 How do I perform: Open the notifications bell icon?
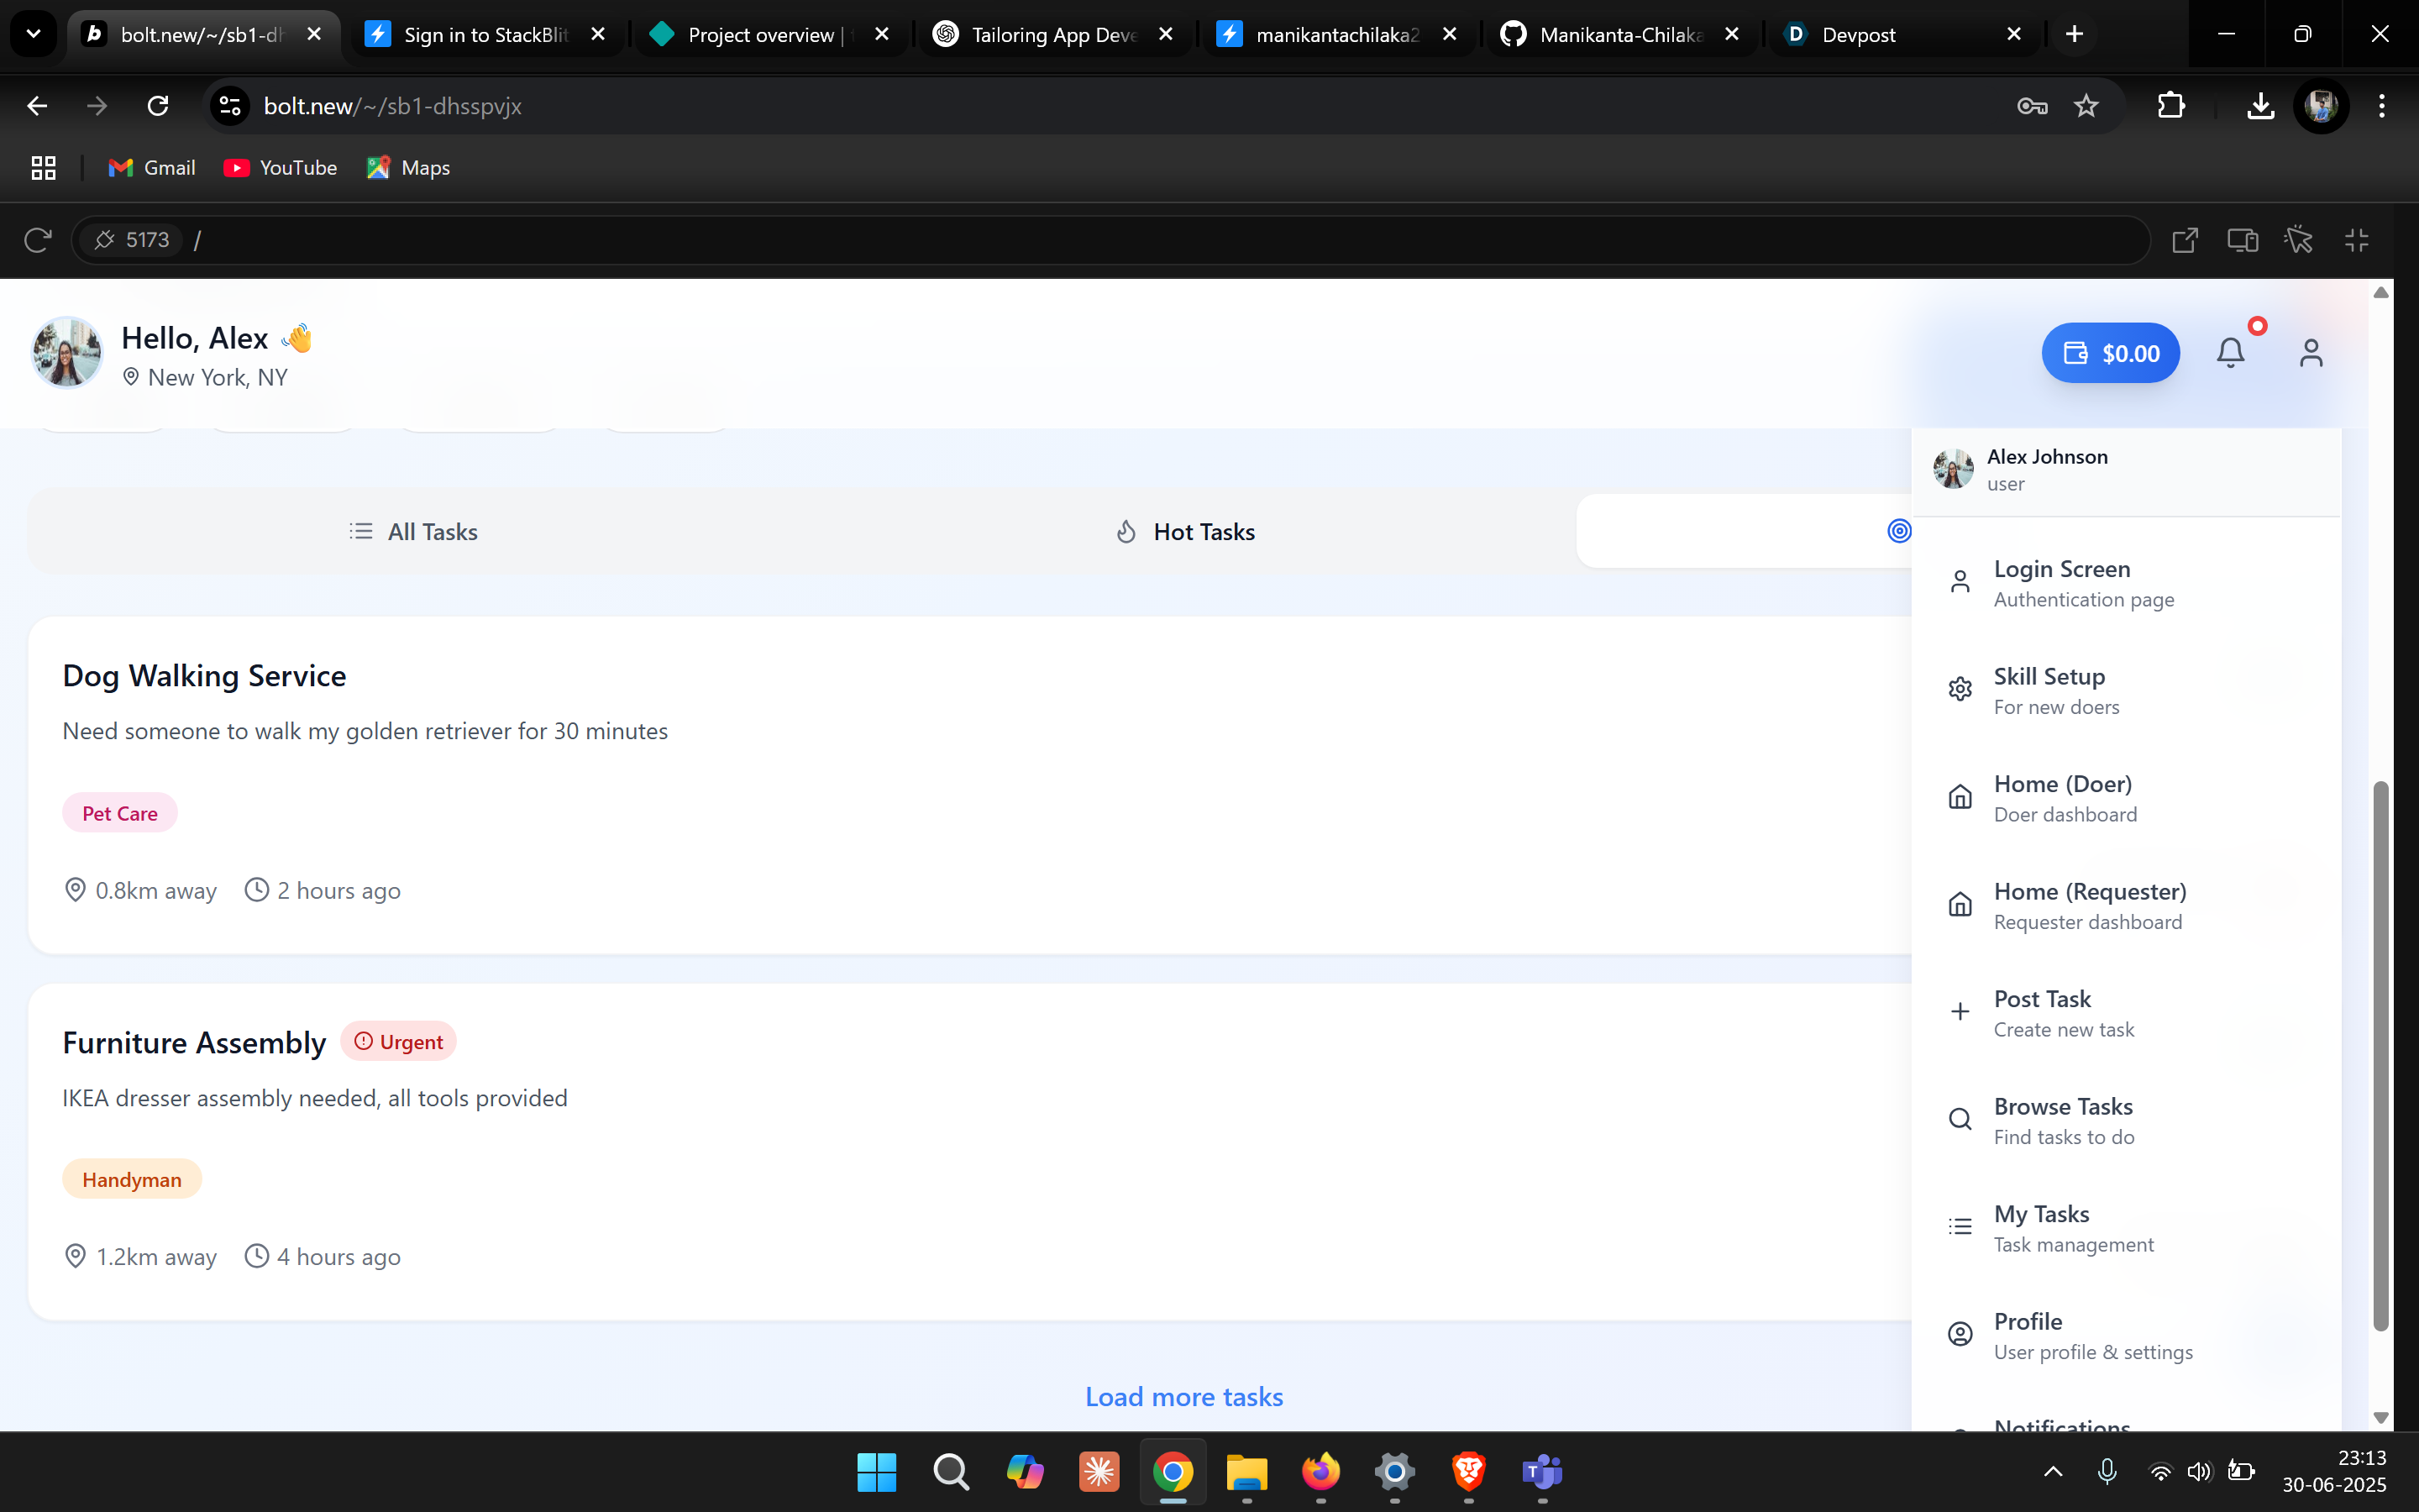coord(2230,353)
